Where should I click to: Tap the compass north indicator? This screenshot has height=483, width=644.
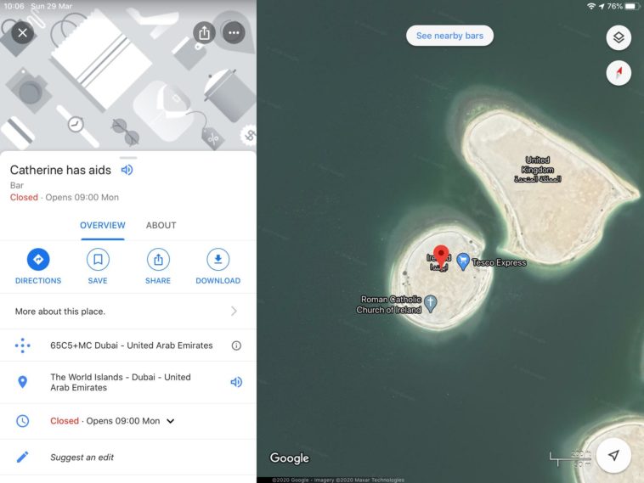point(619,73)
